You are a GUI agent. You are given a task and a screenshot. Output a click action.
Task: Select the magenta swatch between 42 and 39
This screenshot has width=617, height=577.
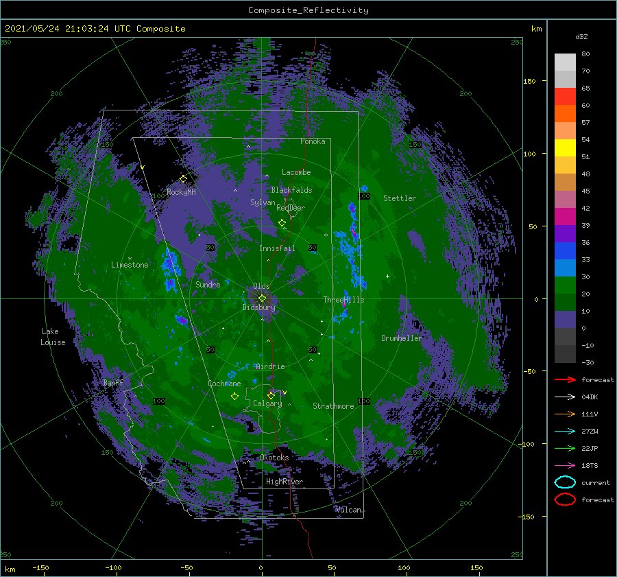(565, 216)
